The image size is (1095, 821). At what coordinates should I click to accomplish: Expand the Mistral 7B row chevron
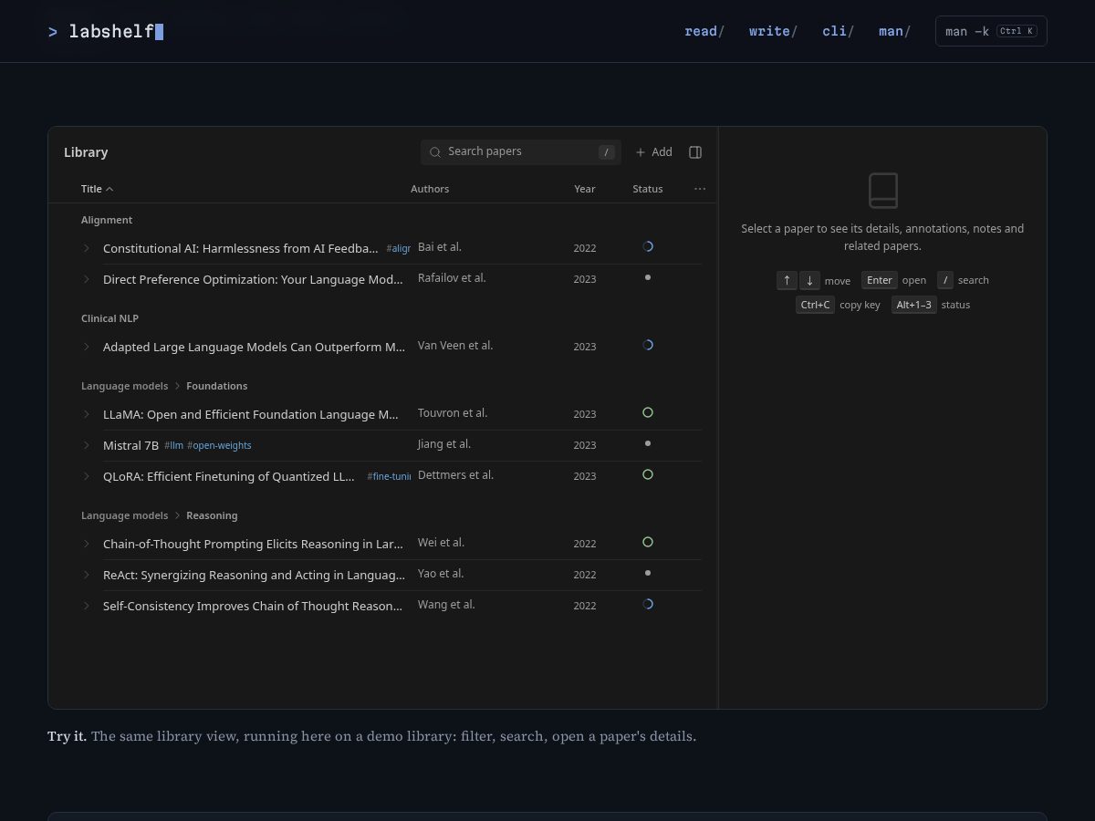[x=87, y=445]
